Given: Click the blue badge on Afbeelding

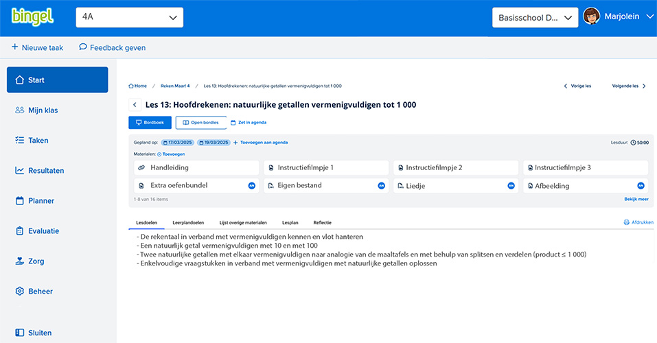Looking at the screenshot, I should click(x=641, y=185).
